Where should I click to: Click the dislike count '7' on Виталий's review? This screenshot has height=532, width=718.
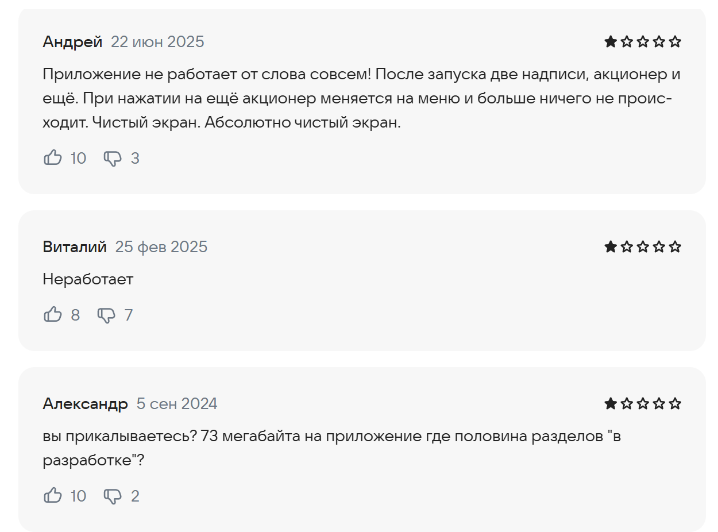pyautogui.click(x=129, y=315)
